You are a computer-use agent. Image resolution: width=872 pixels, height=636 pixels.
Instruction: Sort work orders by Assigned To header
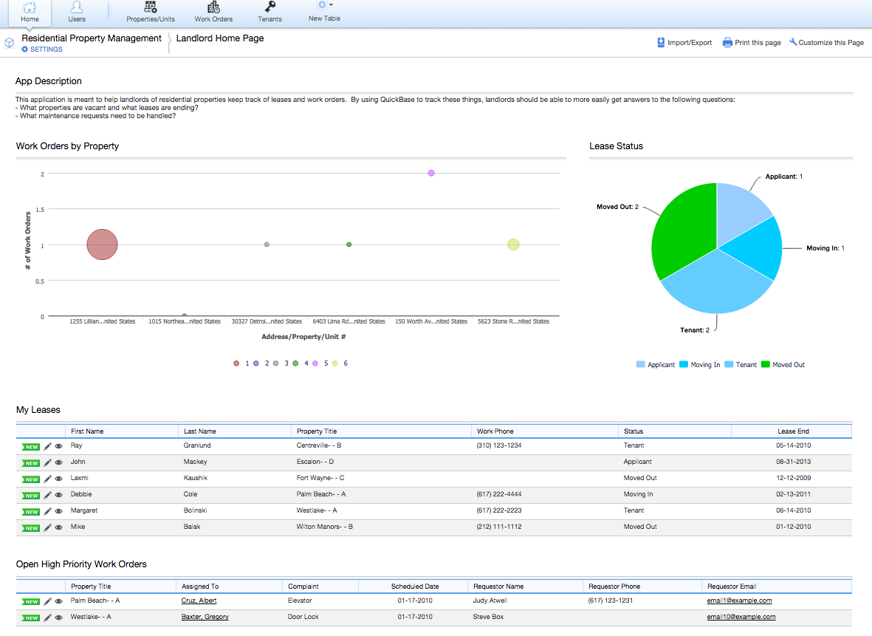coord(200,587)
